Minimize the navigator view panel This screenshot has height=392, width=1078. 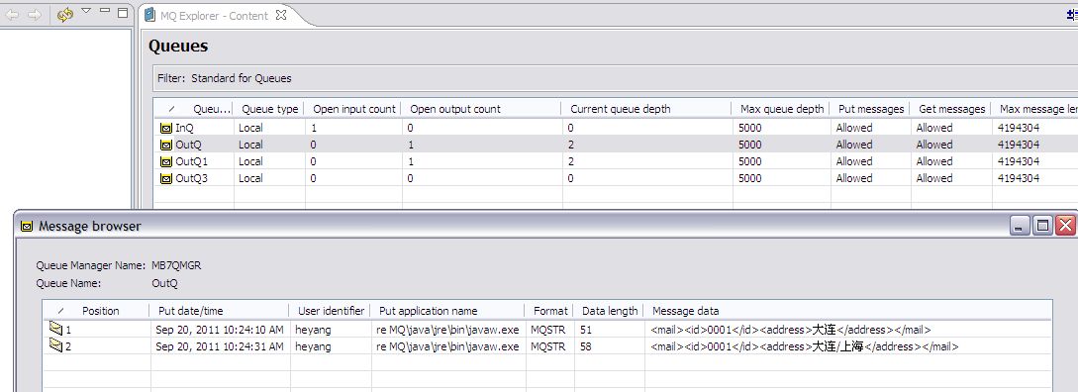click(105, 10)
